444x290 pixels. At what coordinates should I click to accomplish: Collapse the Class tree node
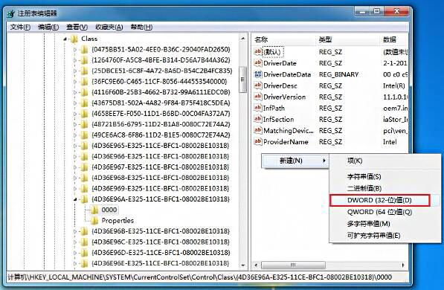pos(65,39)
